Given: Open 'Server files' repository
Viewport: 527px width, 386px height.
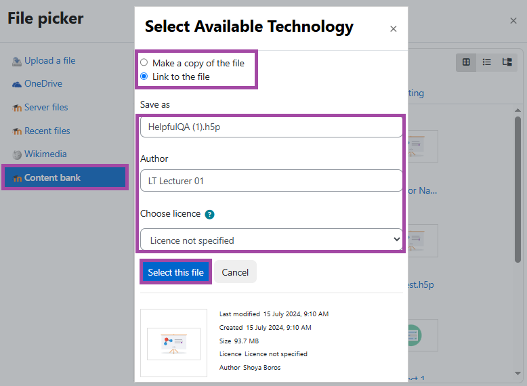Looking at the screenshot, I should [46, 108].
